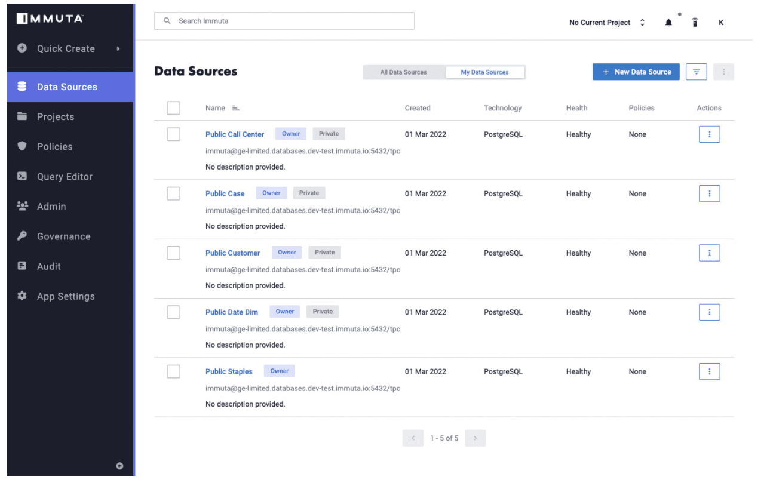Open actions menu for Public Date Dim
Viewport: 773px width, 492px height.
click(709, 312)
